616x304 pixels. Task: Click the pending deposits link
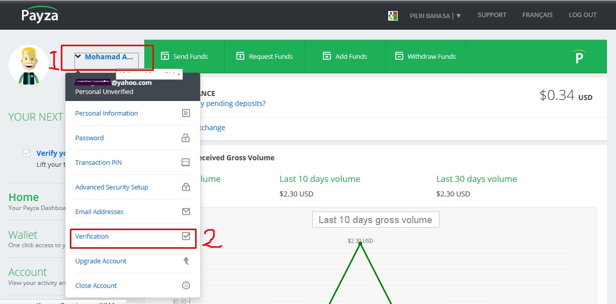(x=233, y=104)
